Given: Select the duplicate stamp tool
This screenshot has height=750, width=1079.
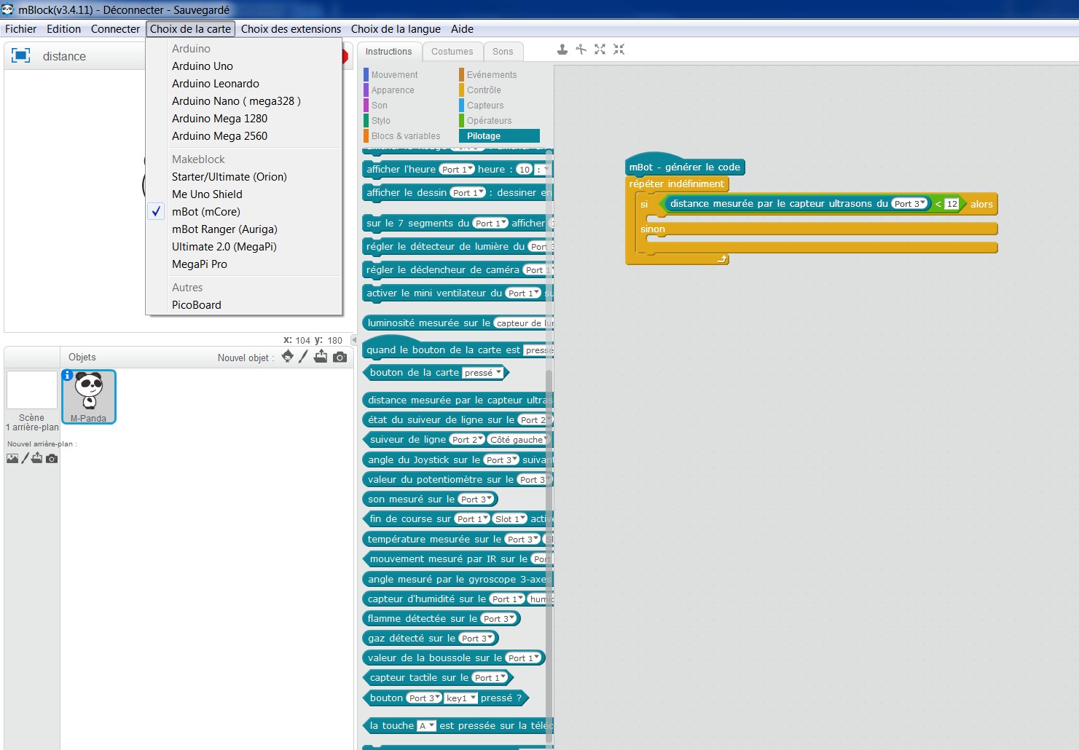Looking at the screenshot, I should coord(562,50).
